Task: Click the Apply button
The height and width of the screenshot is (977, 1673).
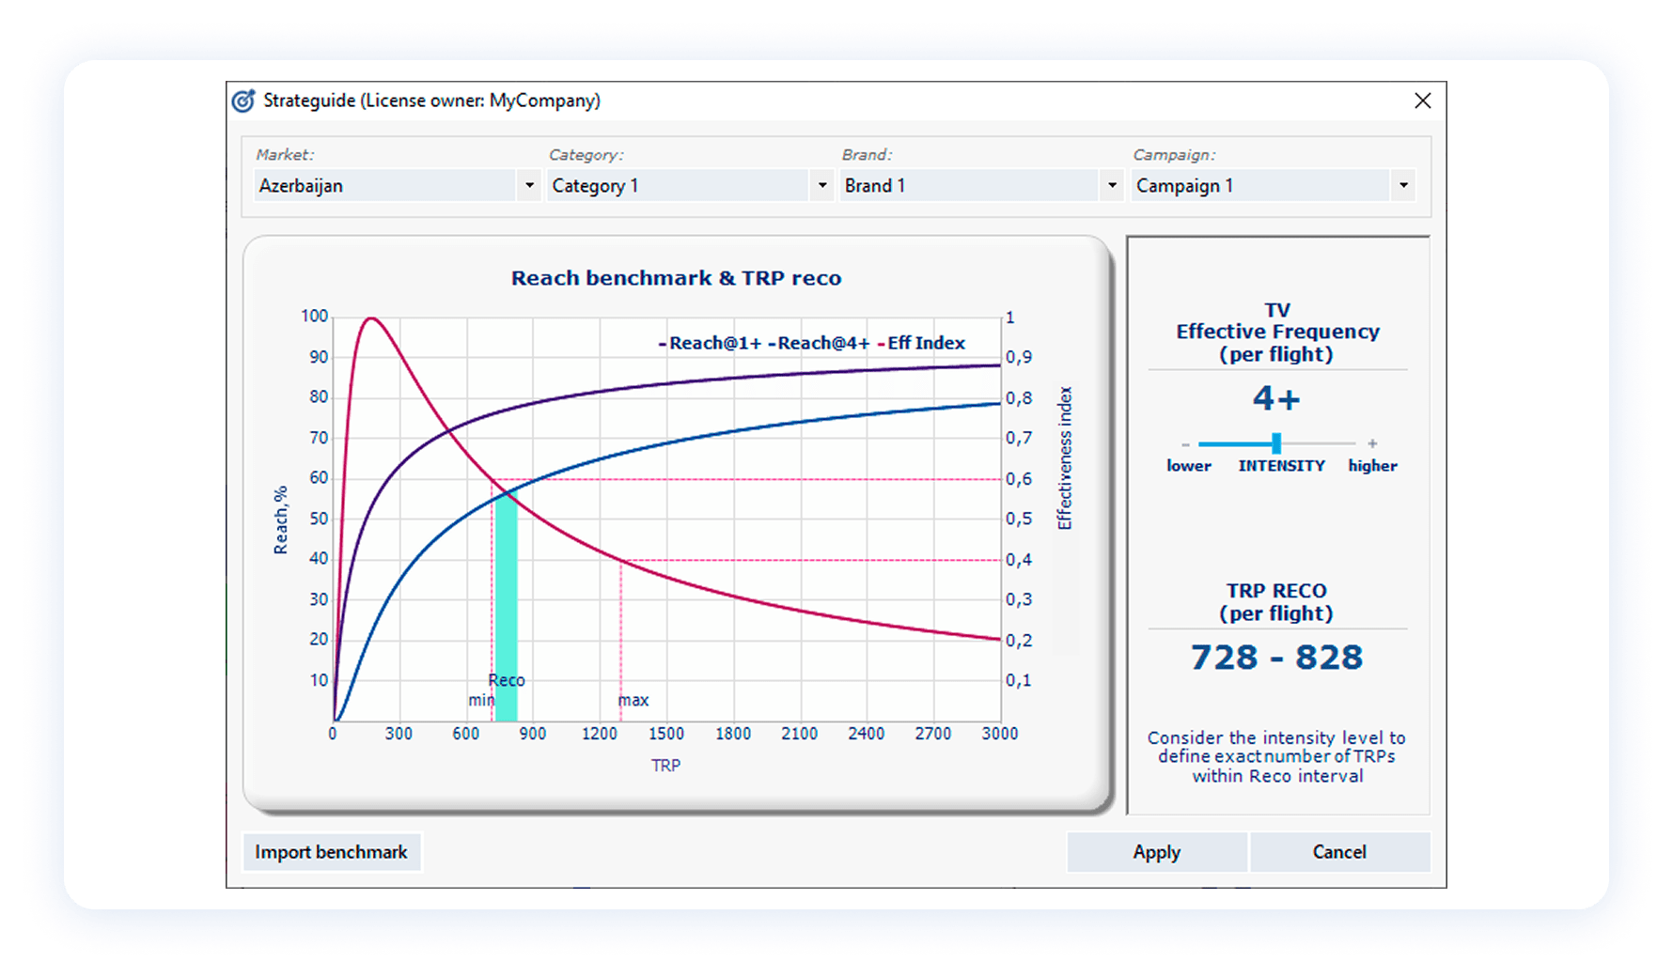Action: 1156,852
